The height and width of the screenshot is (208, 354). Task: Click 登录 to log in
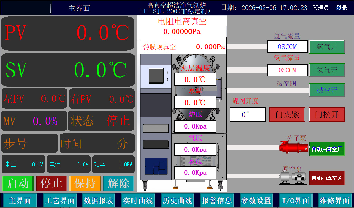341,7
